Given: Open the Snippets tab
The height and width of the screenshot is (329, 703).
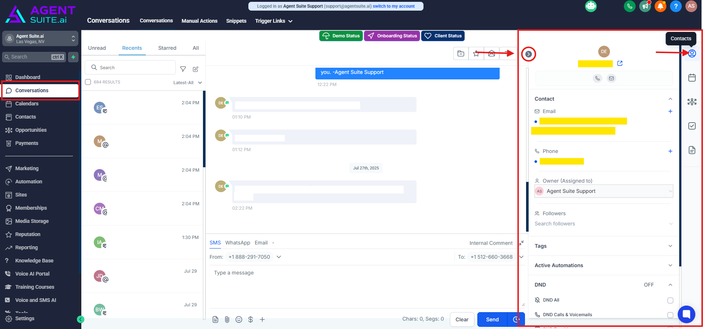Looking at the screenshot, I should (x=236, y=21).
